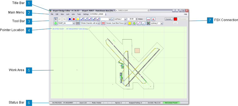238x106 pixels.
Task: Open the bottom-row ASPHALT apron surface dropdown
Action: 162,23
